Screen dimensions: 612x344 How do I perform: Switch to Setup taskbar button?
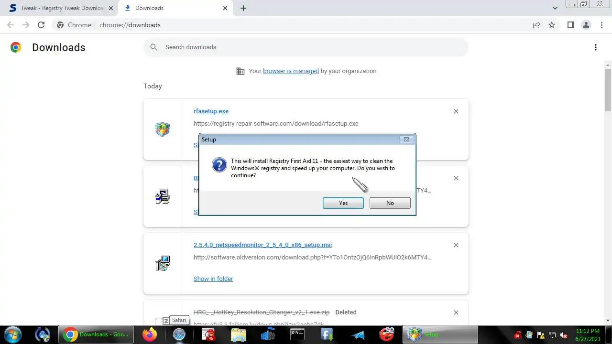click(x=440, y=334)
